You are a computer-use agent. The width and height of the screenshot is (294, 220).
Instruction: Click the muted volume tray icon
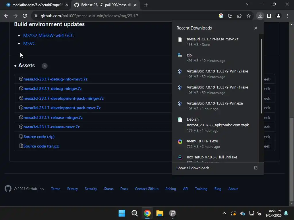click(x=259, y=213)
